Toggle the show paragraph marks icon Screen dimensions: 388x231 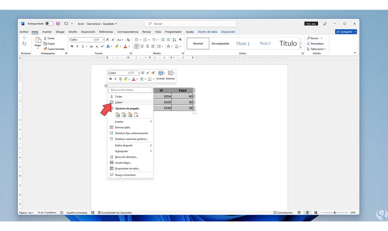point(180,40)
